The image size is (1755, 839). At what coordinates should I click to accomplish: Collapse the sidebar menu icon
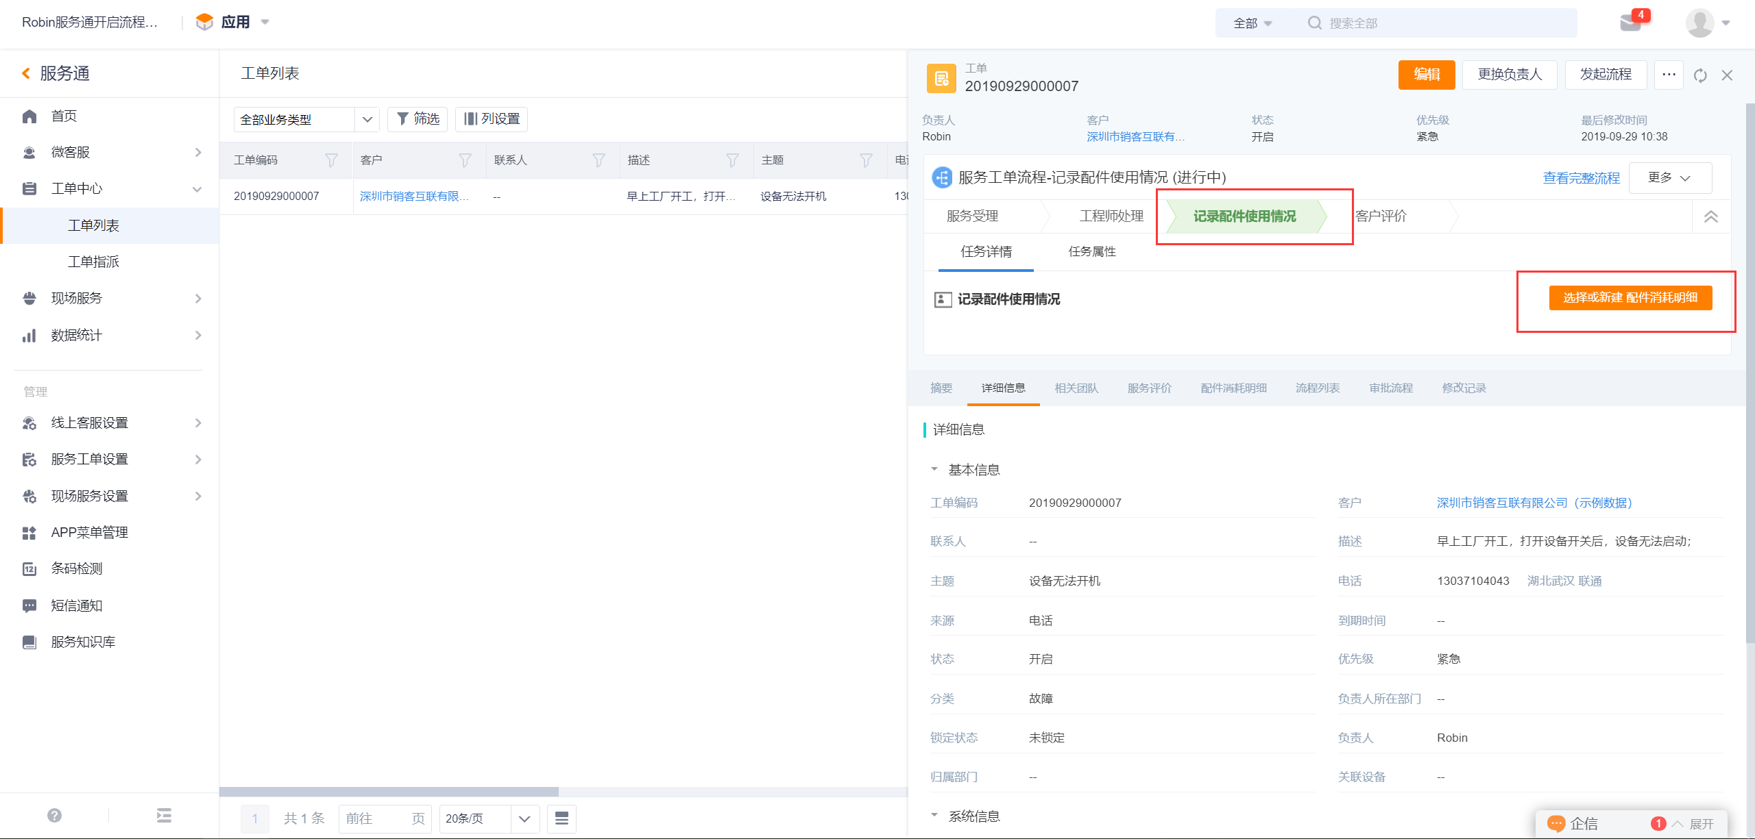coord(164,815)
